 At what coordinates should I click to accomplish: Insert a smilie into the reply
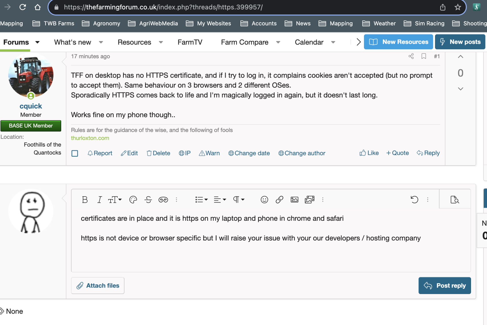pyautogui.click(x=264, y=200)
